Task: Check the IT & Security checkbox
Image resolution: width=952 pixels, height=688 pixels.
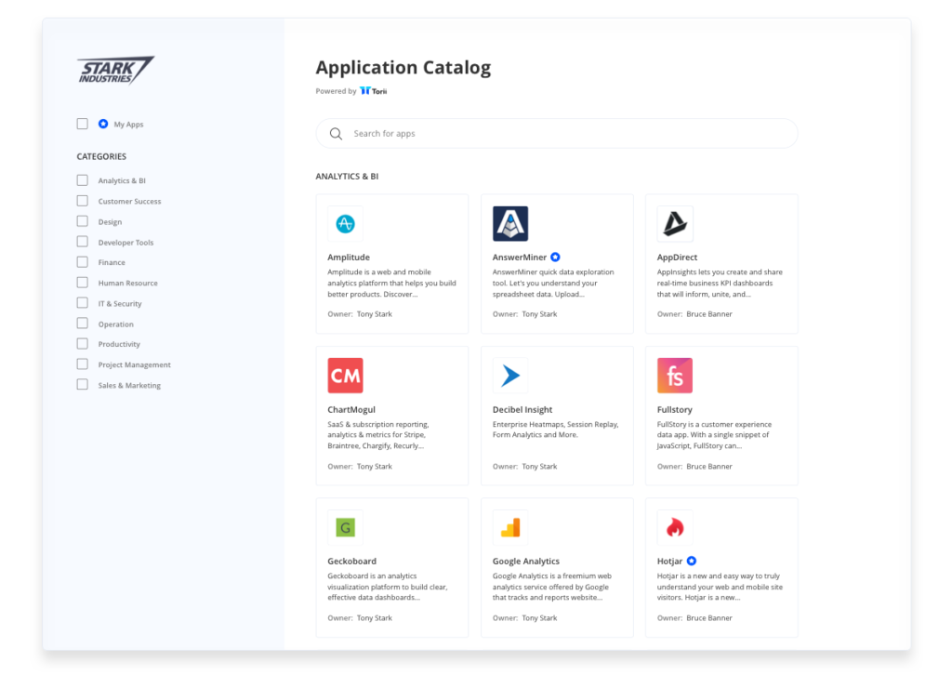Action: pyautogui.click(x=83, y=303)
